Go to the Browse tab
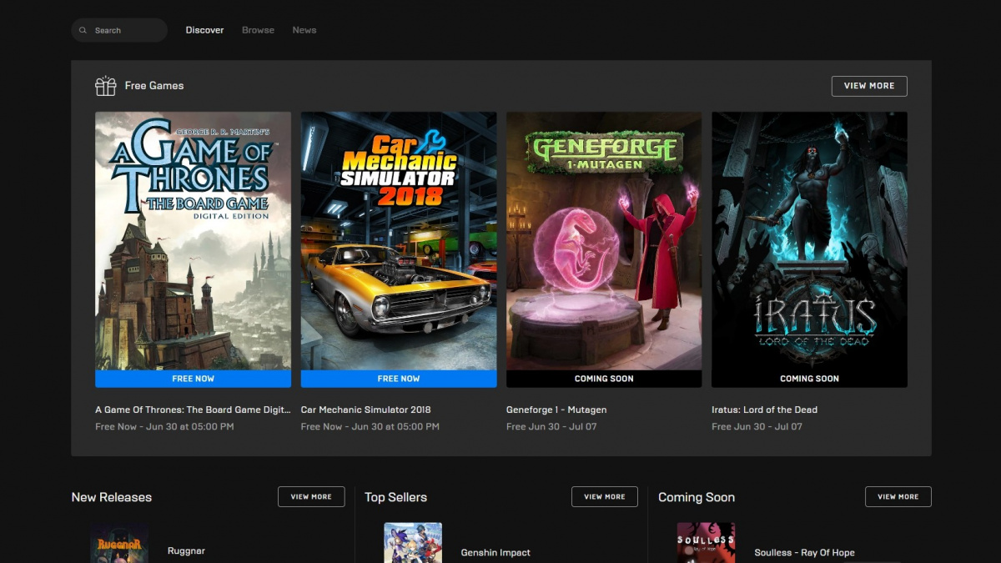The width and height of the screenshot is (1001, 563). click(258, 30)
